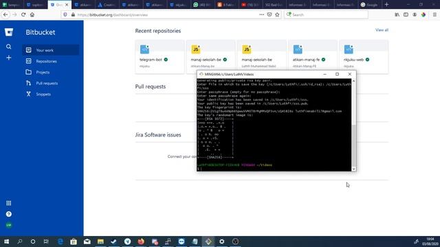440x247 pixels.
Task: Open the atikan-manaj-fe repository card
Action: 313,57
